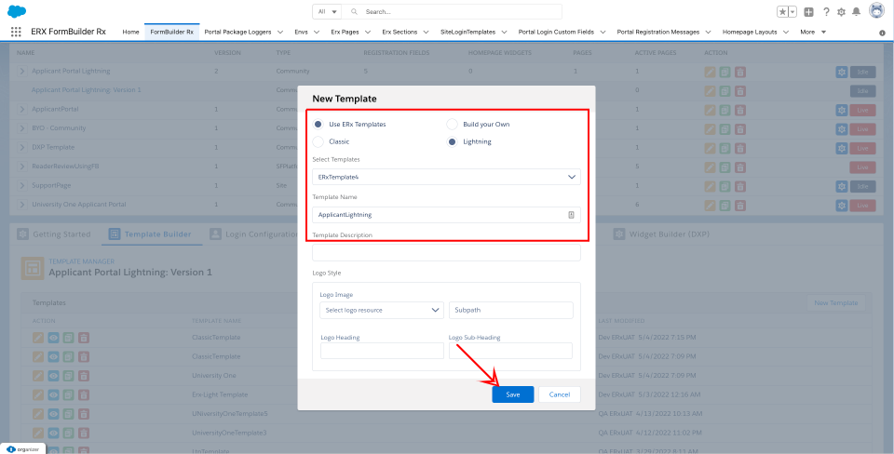Open the notifications bell
This screenshot has height=454, width=894.
tap(857, 11)
